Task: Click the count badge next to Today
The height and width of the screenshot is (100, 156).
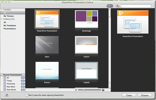Action: 23,81
